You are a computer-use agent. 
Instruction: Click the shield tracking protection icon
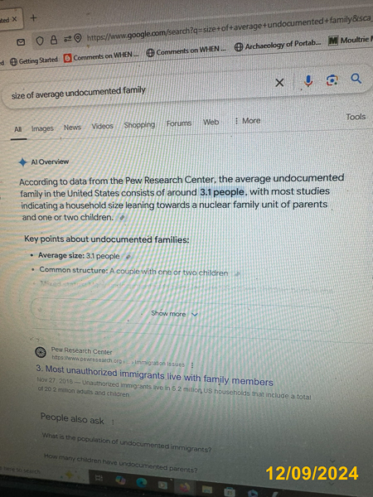[x=40, y=41]
